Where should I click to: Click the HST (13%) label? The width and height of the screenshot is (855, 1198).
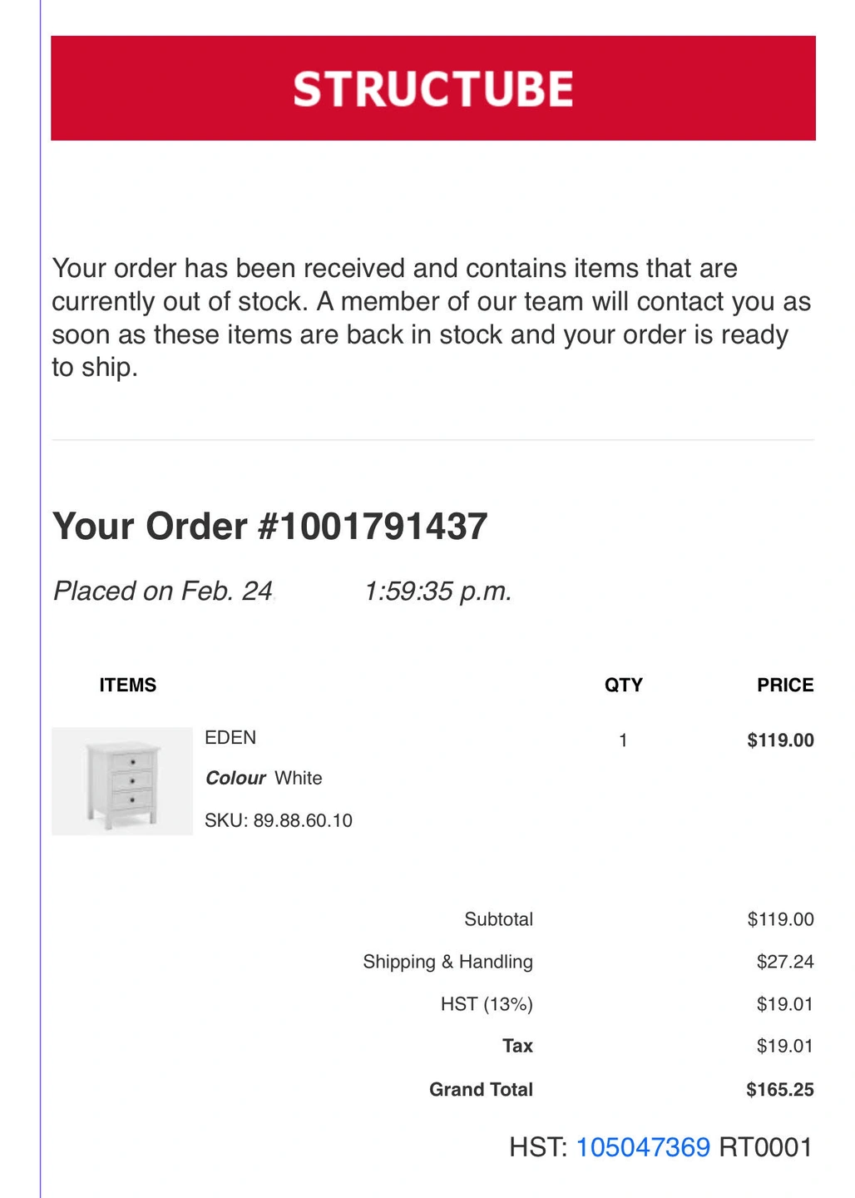pos(487,1004)
